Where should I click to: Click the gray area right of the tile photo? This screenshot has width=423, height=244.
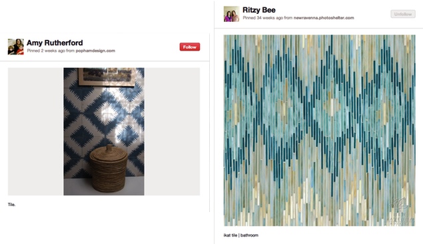pyautogui.click(x=172, y=132)
